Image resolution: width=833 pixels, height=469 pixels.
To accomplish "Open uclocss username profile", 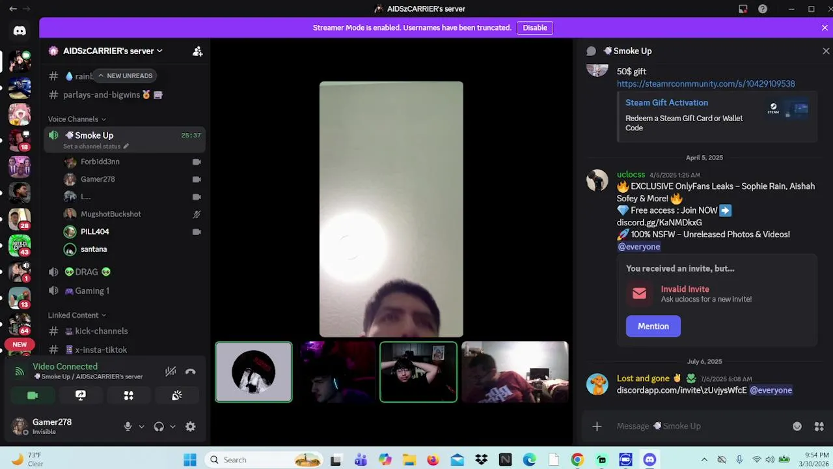I will [631, 175].
